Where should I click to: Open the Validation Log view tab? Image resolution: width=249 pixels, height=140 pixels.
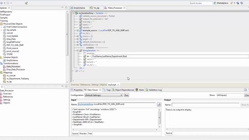click(154, 90)
